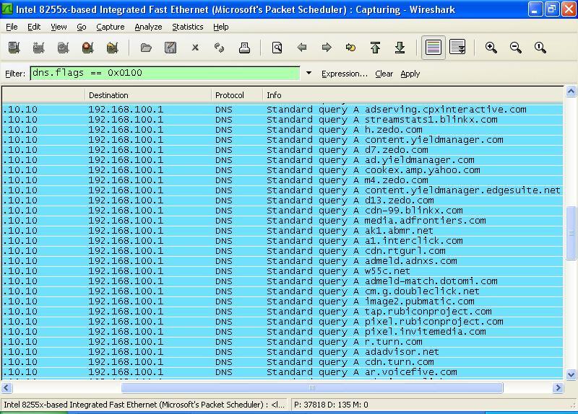
Task: Select the h.zedo.com query row
Action: [282, 130]
